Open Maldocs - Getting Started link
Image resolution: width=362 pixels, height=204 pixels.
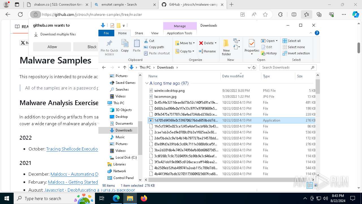click(73, 182)
